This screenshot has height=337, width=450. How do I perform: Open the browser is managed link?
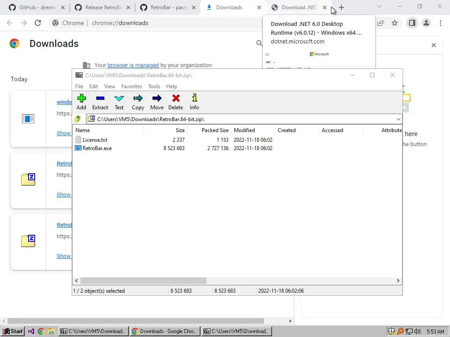click(133, 65)
